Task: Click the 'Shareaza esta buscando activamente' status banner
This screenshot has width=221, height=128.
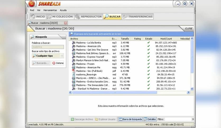Action: coord(131,34)
